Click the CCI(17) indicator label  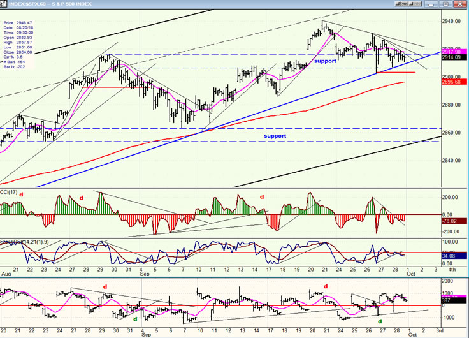pos(9,192)
